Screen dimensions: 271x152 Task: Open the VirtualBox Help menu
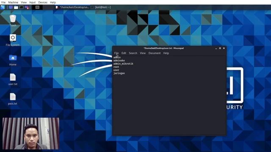click(x=53, y=3)
